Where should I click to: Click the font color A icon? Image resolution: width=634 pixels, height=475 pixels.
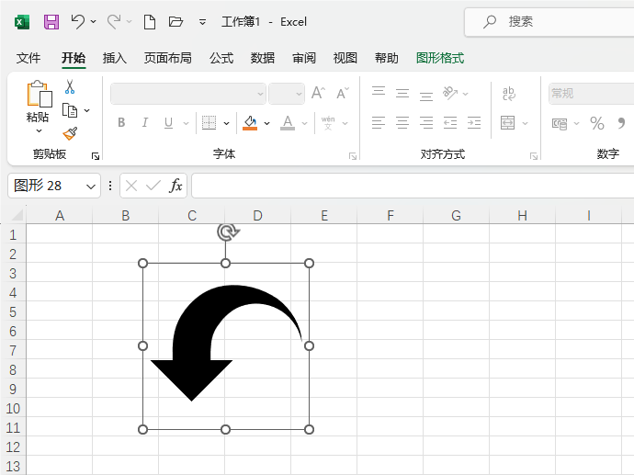pos(288,122)
